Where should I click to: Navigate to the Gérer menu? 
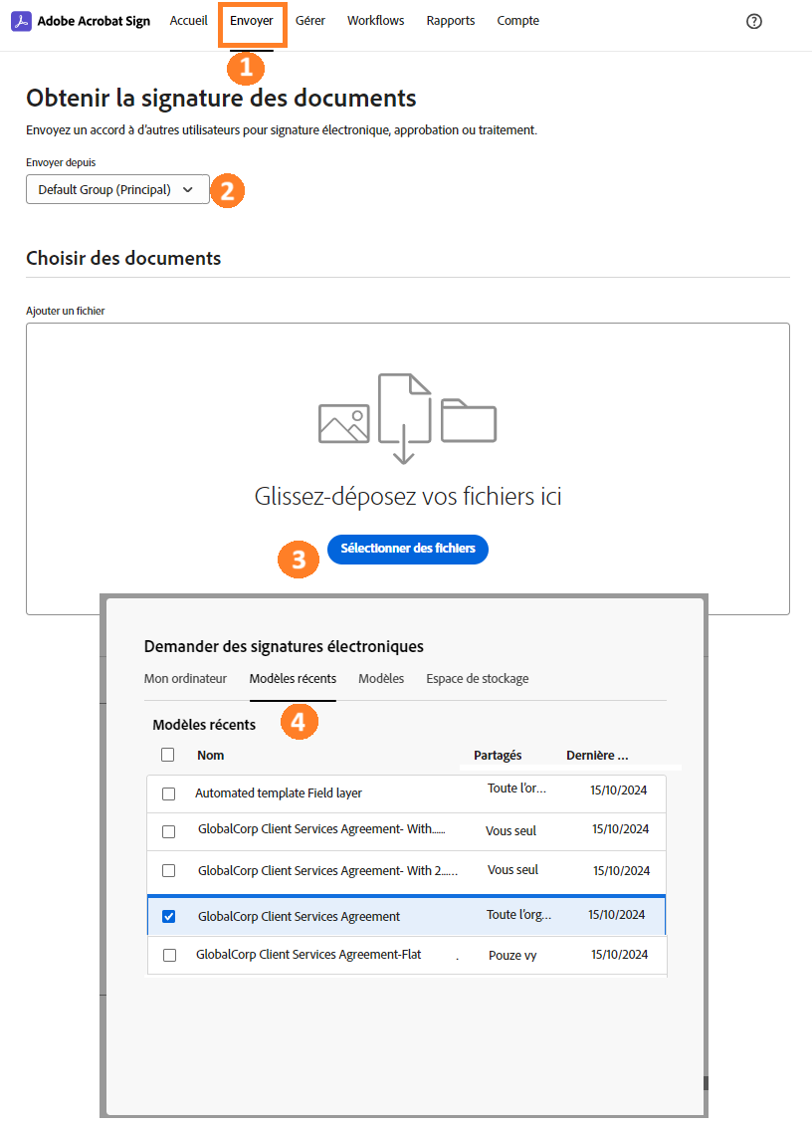(309, 20)
